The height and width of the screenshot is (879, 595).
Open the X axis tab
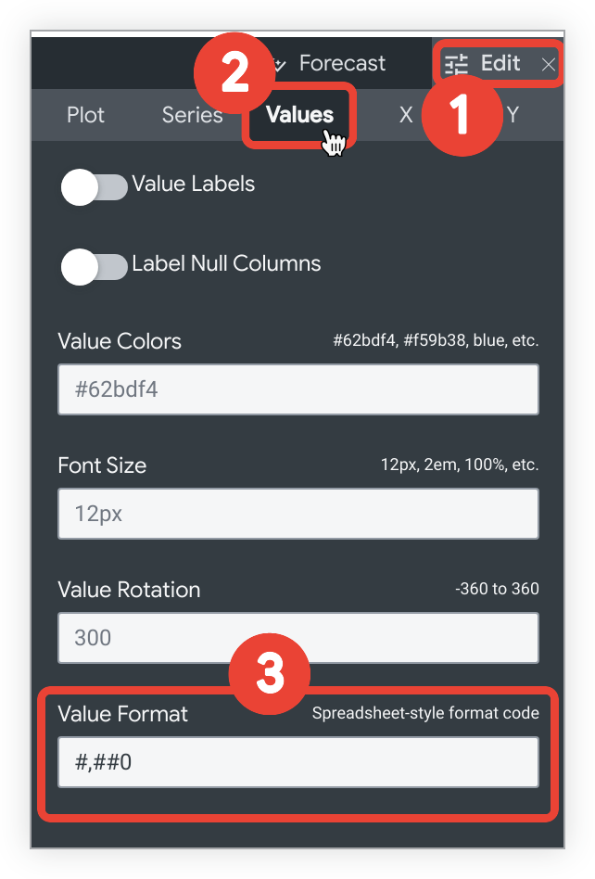pyautogui.click(x=406, y=115)
